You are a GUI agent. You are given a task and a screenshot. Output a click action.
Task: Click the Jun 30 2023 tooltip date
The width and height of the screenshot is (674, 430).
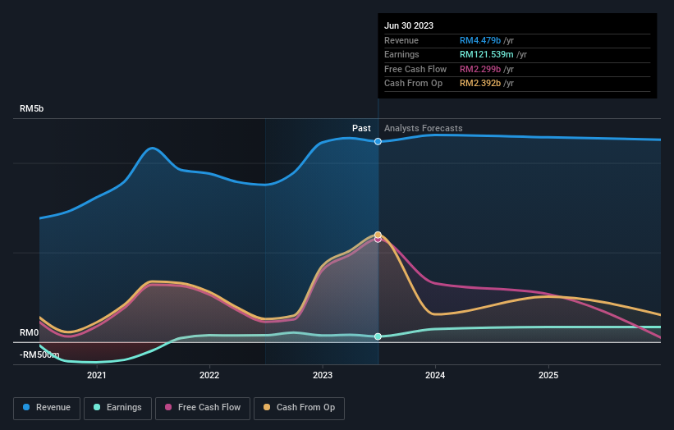click(409, 25)
